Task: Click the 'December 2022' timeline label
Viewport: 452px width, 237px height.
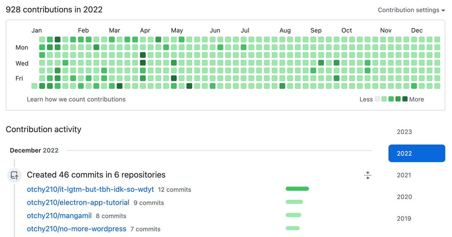Action: [x=34, y=150]
